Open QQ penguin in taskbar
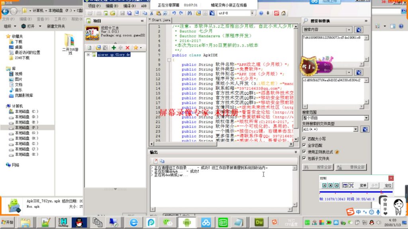 [x=79, y=223]
